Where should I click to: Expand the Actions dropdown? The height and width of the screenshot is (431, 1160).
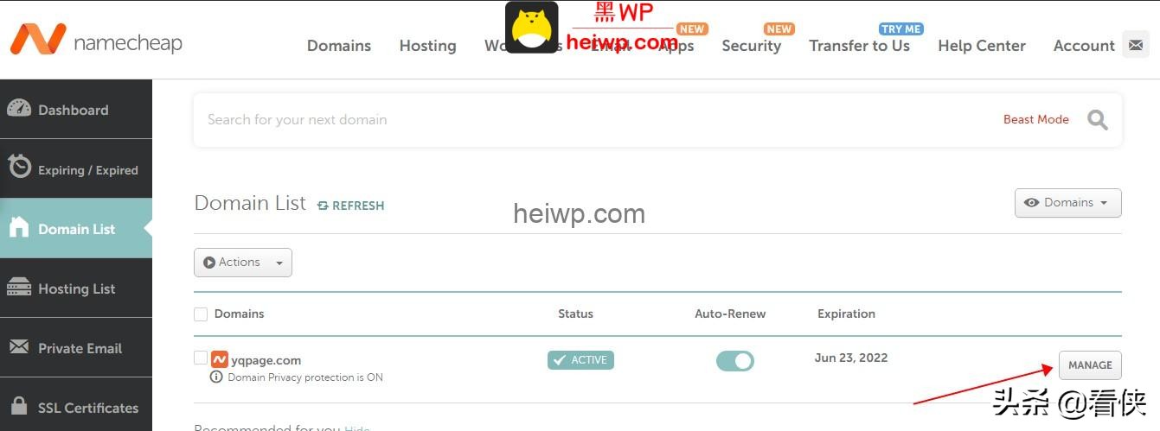[x=243, y=263]
